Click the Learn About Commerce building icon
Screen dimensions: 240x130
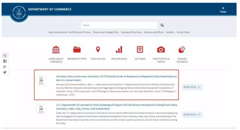coord(56,50)
